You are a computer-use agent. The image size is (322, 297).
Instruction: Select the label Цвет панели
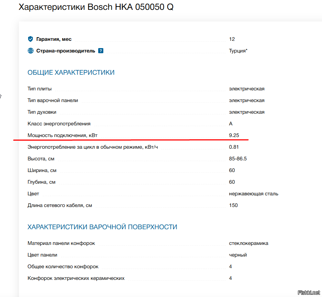[42, 255]
